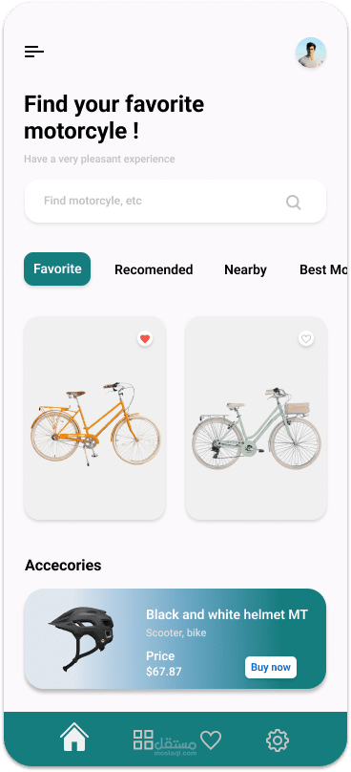Open the orange bicycle card
Screen dimensions: 351x772
pyautogui.click(x=94, y=418)
